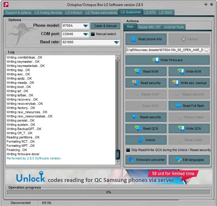Click the Edit languages flag pencil icon

(178, 160)
